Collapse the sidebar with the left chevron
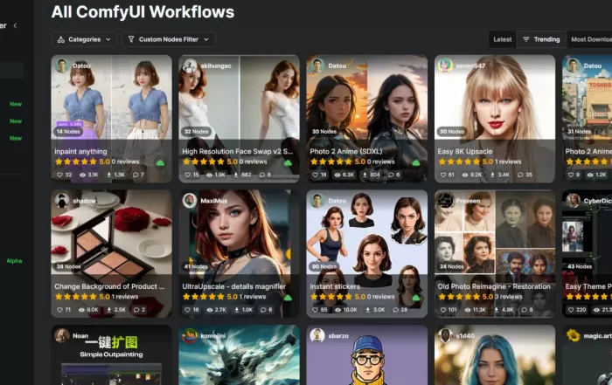The image size is (612, 385). (15, 25)
